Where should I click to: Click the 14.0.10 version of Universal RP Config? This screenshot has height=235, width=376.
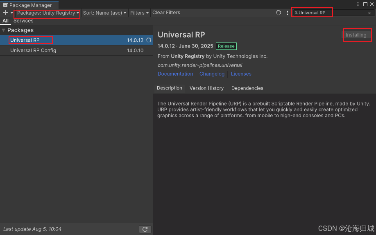coord(135,51)
